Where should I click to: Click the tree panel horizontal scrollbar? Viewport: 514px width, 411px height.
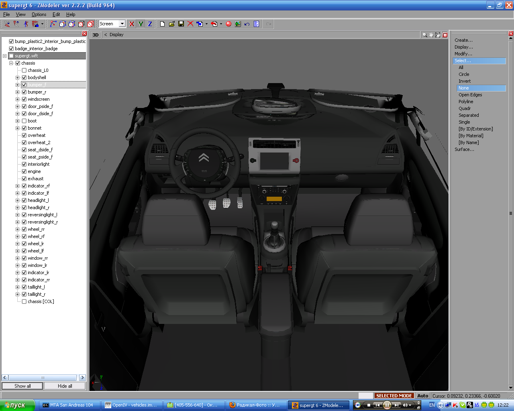43,378
